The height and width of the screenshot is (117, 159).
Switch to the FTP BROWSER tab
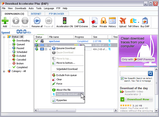(x=57, y=14)
